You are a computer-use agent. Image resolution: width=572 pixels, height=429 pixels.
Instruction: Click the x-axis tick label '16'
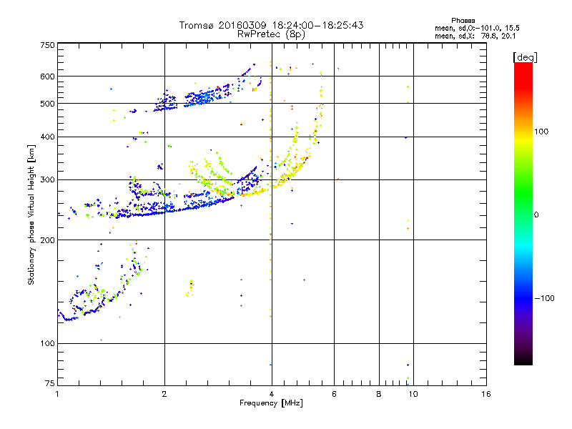pyautogui.click(x=486, y=394)
